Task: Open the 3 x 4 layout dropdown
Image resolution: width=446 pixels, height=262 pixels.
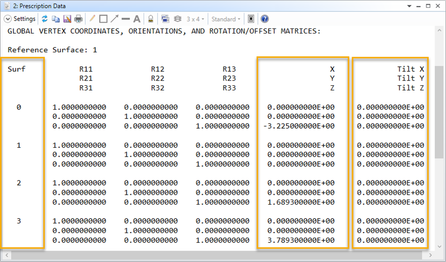Action: pyautogui.click(x=195, y=19)
